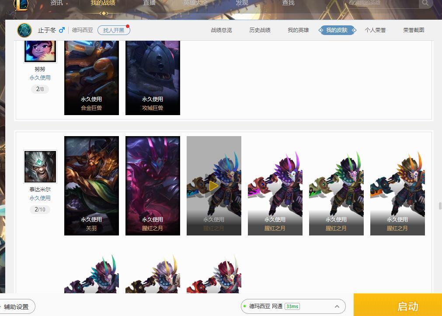This screenshot has height=316, width=442.
Task: Switch to the 历史战绩 tab
Action: (x=260, y=30)
